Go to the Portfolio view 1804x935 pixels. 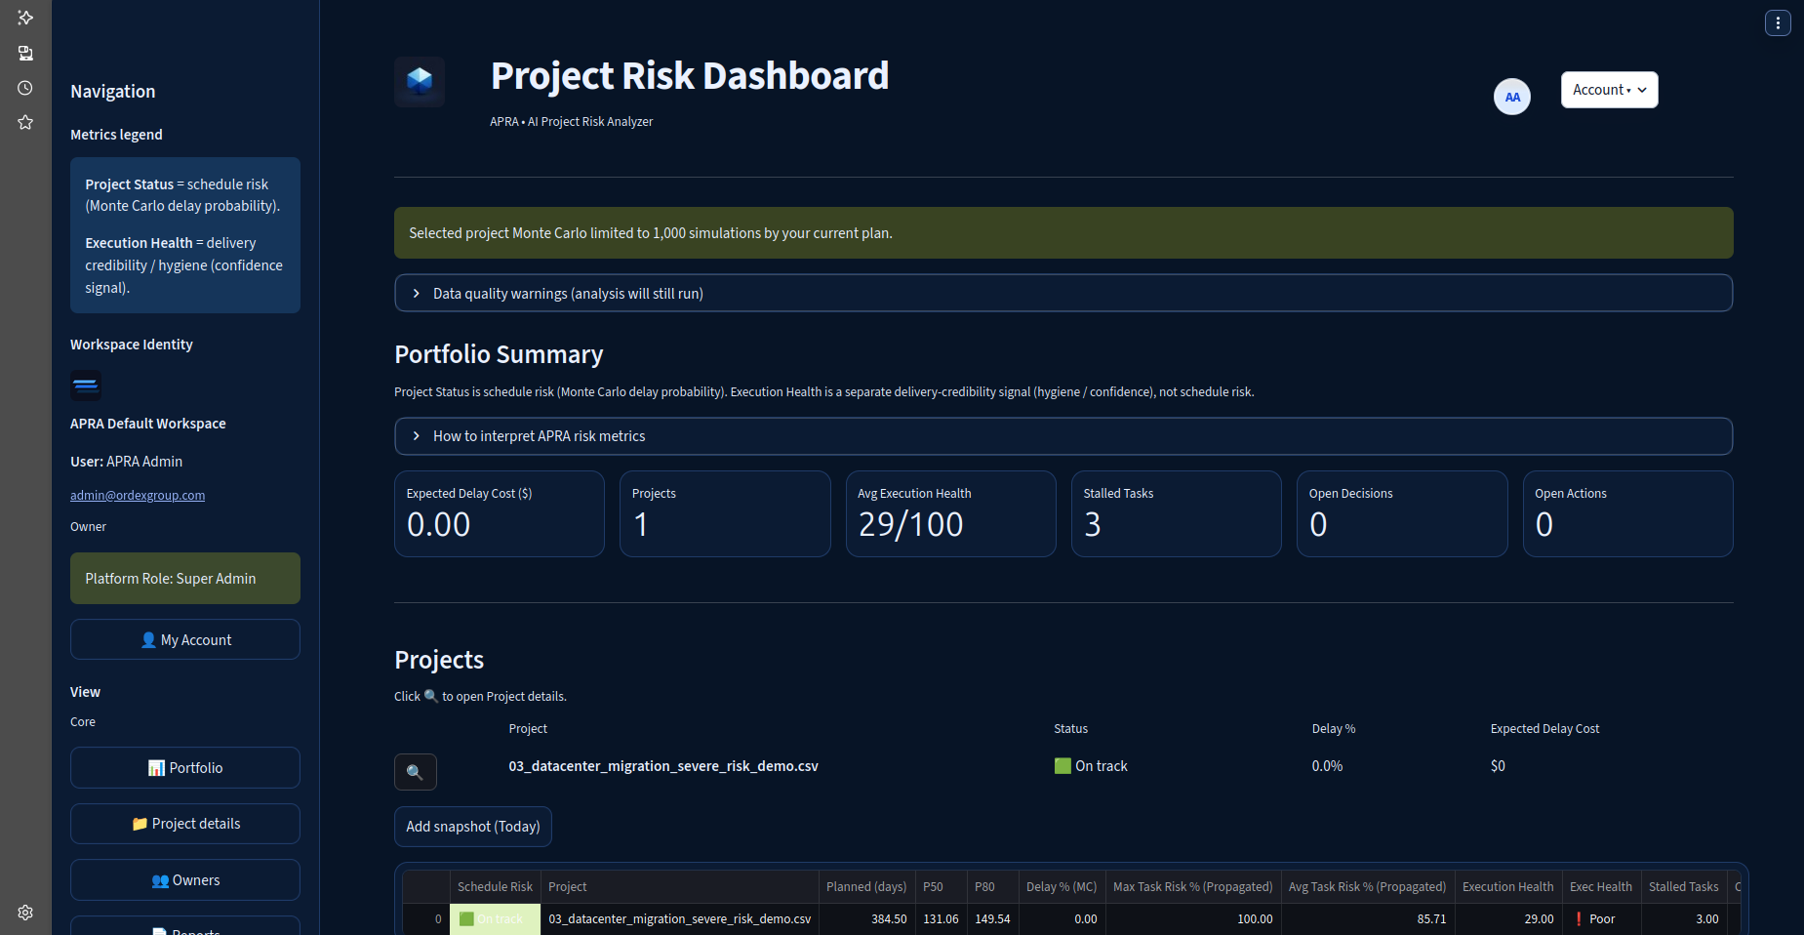click(x=185, y=767)
